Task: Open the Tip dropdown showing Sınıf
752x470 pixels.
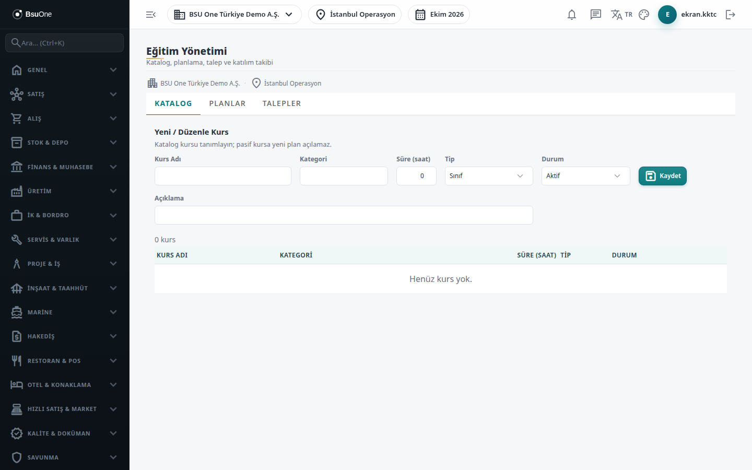Action: pyautogui.click(x=489, y=176)
